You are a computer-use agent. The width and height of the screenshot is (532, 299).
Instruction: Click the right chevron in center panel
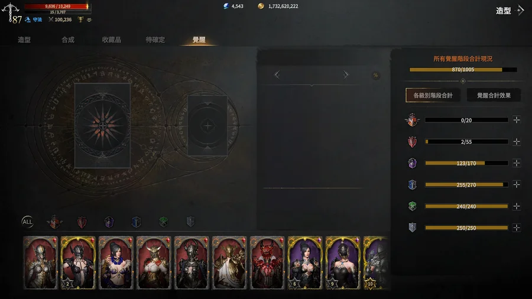[x=345, y=74]
